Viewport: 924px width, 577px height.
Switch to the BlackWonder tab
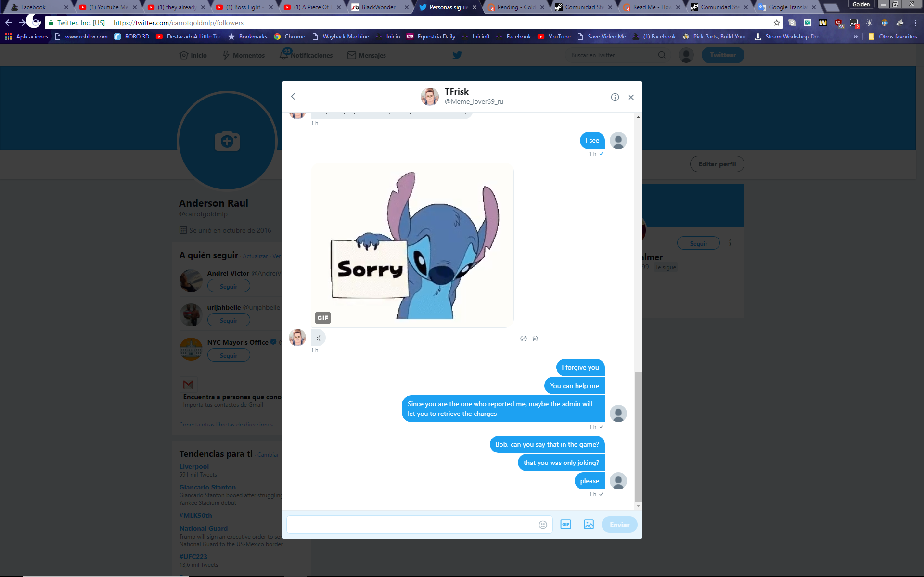[x=379, y=7]
